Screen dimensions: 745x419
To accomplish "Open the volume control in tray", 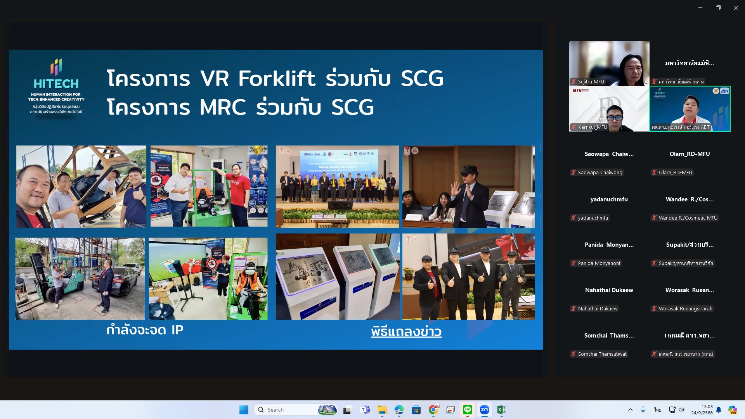I will [x=681, y=410].
